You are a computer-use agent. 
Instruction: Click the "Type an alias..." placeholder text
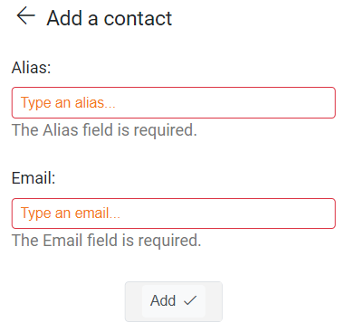(68, 103)
